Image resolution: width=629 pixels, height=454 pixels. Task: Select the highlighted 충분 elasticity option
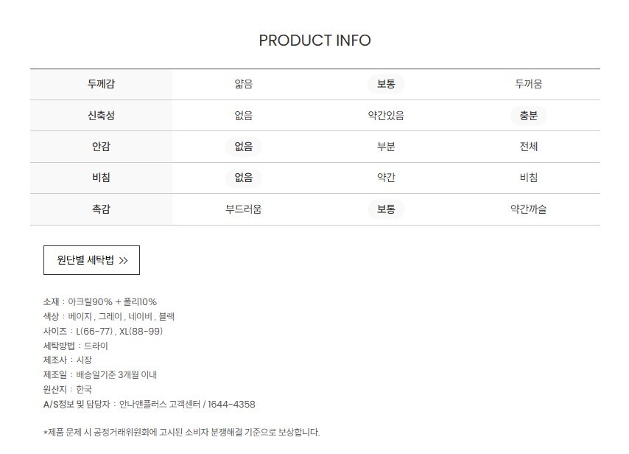point(528,116)
